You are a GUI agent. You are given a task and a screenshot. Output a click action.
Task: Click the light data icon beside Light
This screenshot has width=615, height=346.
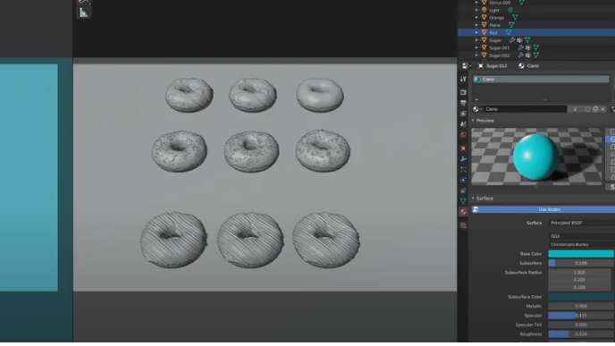click(x=510, y=10)
